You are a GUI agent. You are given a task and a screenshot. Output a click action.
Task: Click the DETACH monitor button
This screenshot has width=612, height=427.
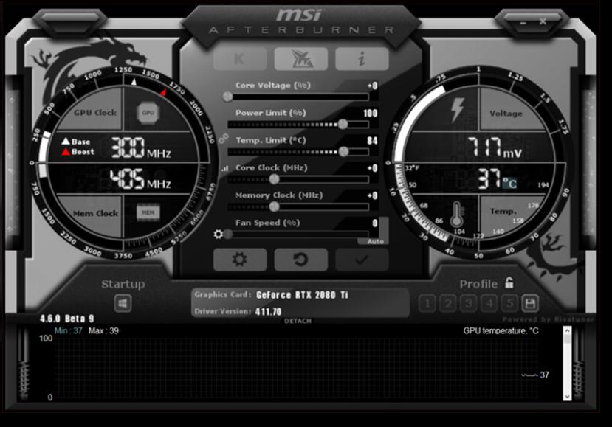[298, 321]
